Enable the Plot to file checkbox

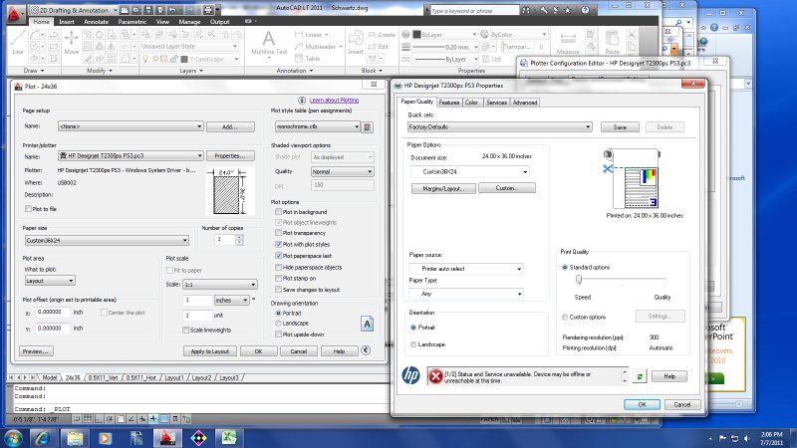coord(27,209)
